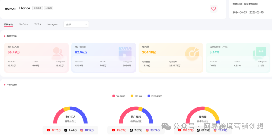
Task: Click the Instagram engagement rate 2.12%
Action: tap(261, 66)
